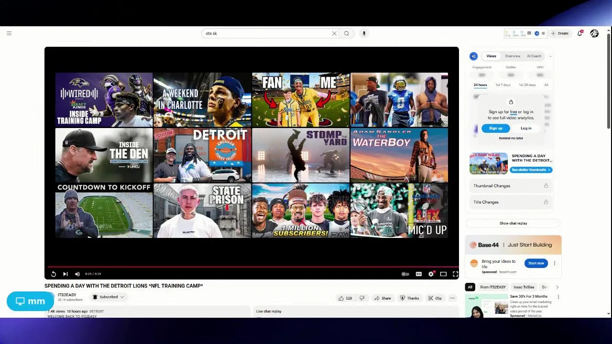Toggle closed captions
This screenshot has height=344, width=612.
pyautogui.click(x=419, y=274)
